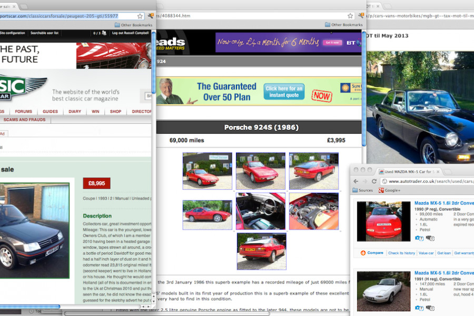Click 'Check its history' link
The height and width of the screenshot is (316, 474).
tap(401, 253)
